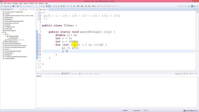The height and width of the screenshot is (112, 199).
Task: Select the InstaChat project
Action: (x=7, y=25)
